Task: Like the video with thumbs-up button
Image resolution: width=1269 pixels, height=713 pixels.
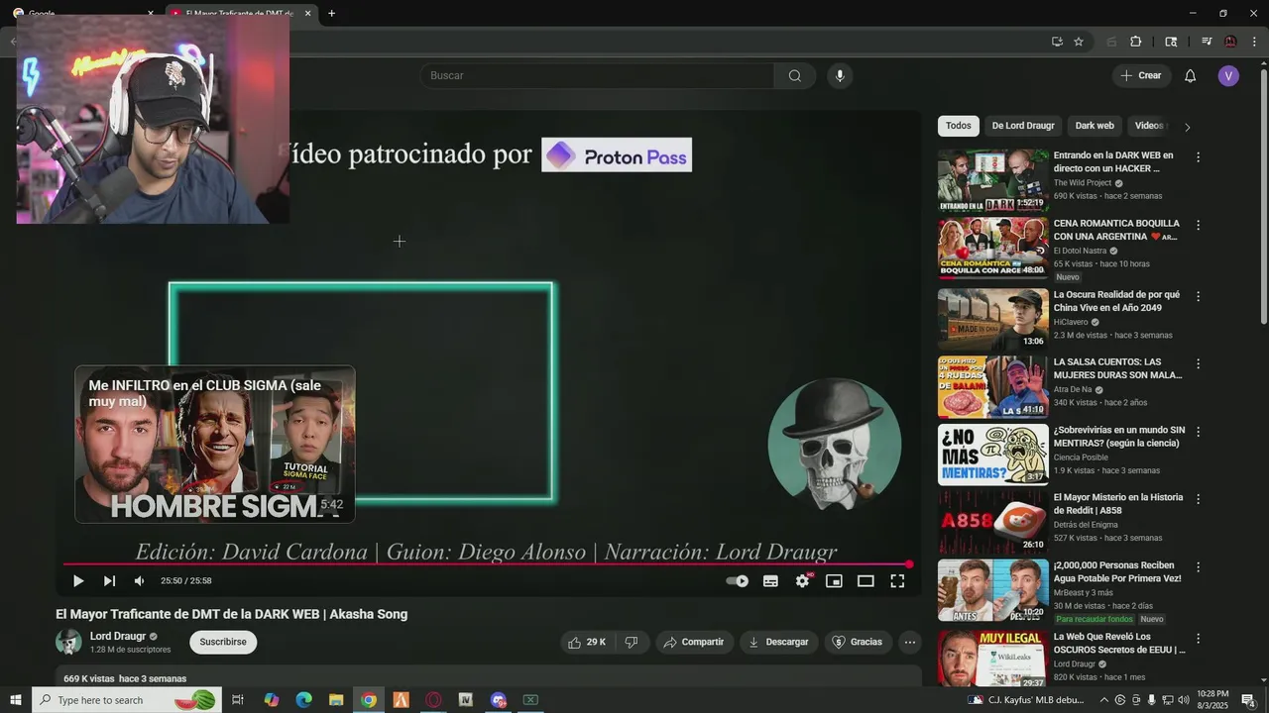Action: [588, 643]
